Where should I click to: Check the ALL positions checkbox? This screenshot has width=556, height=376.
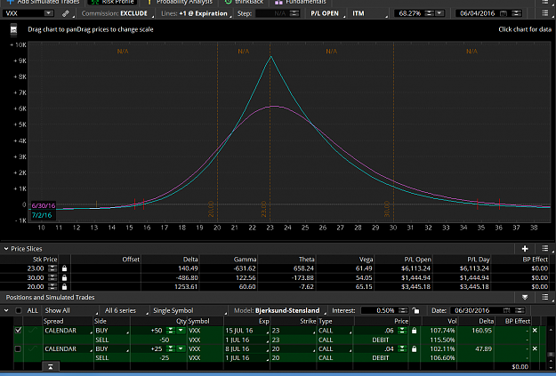click(19, 310)
